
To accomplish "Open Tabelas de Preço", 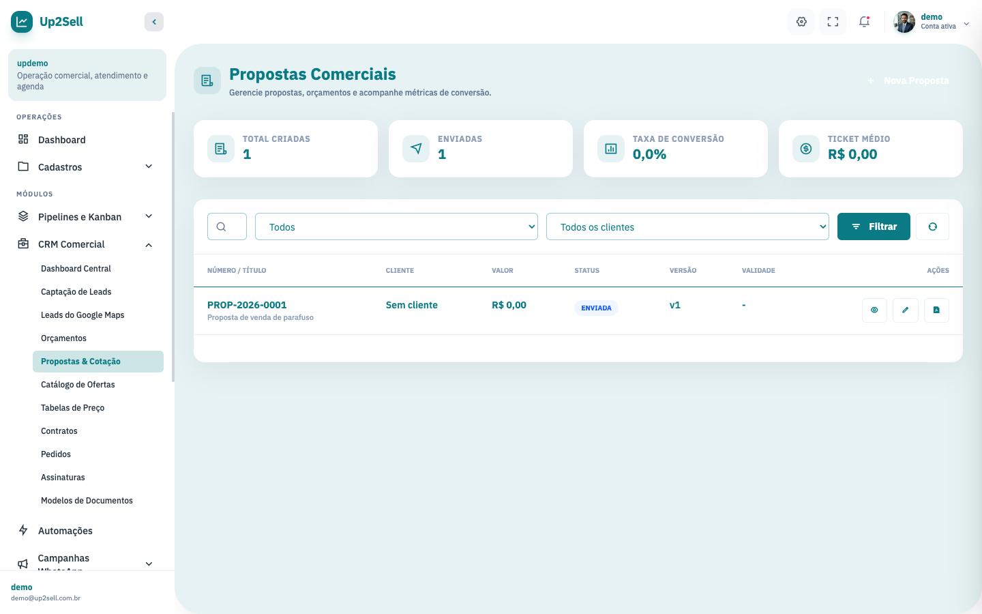I will point(98,408).
